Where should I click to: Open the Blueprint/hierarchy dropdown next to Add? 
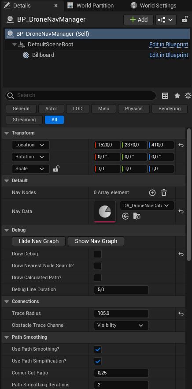166,19
